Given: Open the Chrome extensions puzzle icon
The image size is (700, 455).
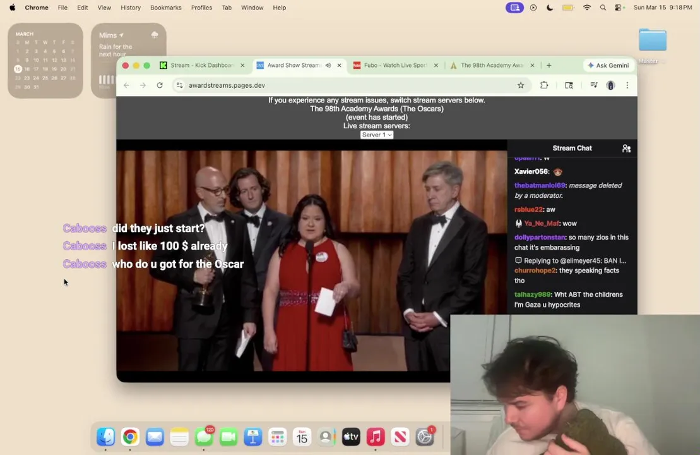Looking at the screenshot, I should click(543, 85).
